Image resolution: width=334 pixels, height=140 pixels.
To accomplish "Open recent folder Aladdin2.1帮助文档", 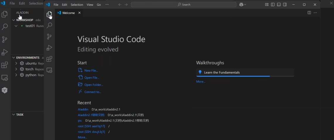I will coord(91,115).
